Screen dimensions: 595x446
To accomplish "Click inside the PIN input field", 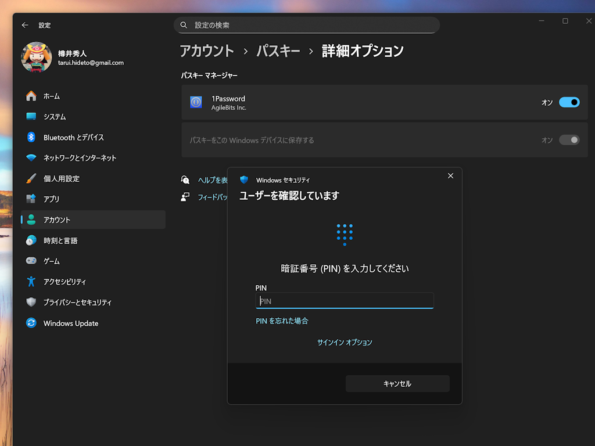I will [344, 300].
